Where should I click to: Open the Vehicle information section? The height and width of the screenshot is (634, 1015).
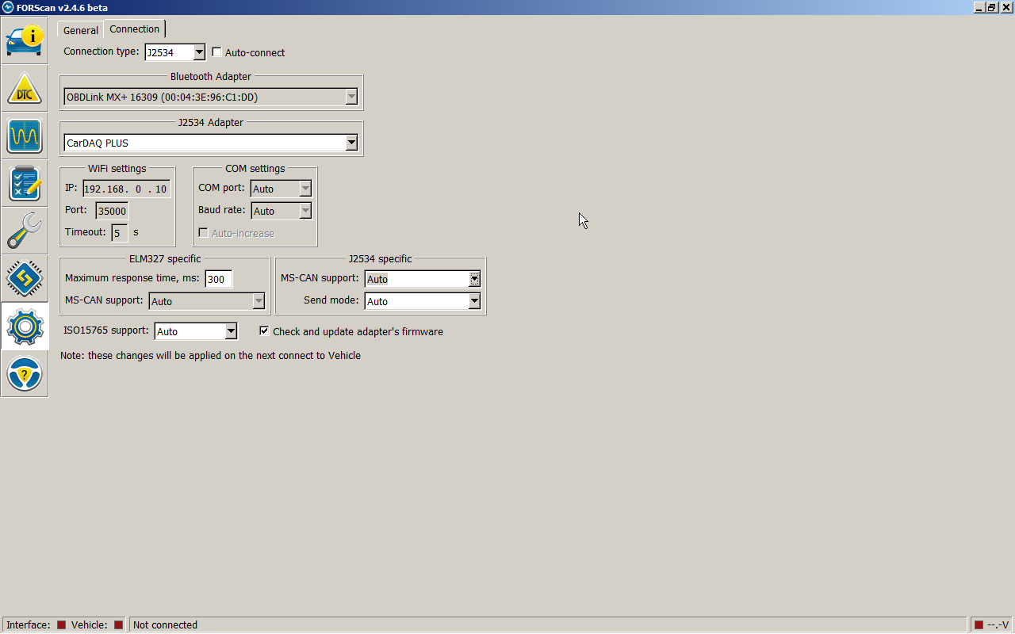point(25,40)
